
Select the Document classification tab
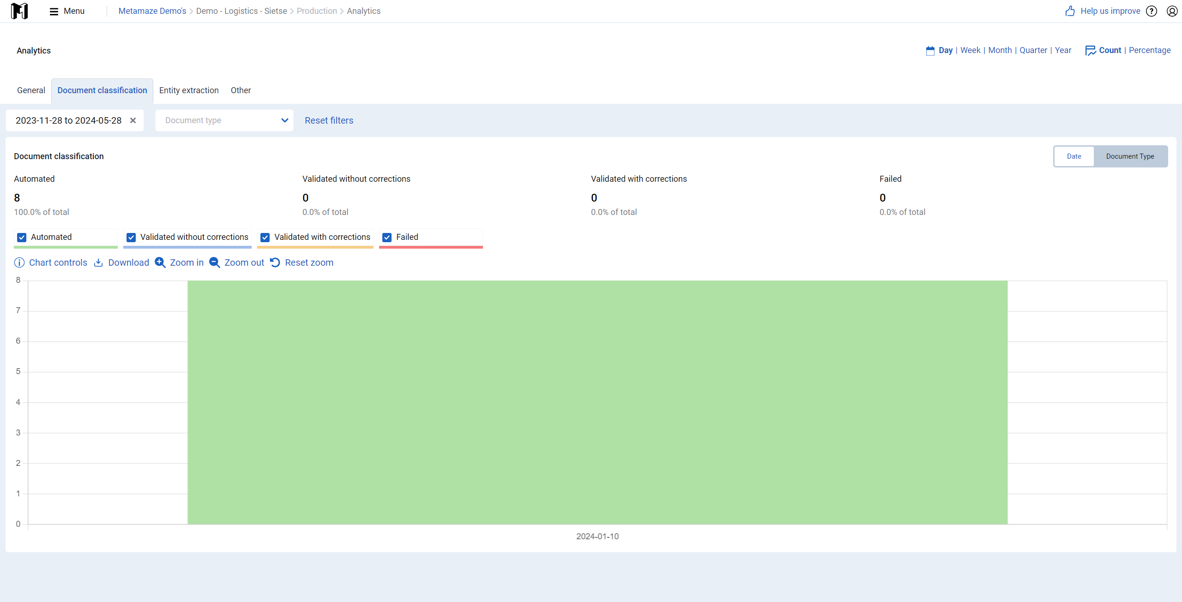point(102,90)
